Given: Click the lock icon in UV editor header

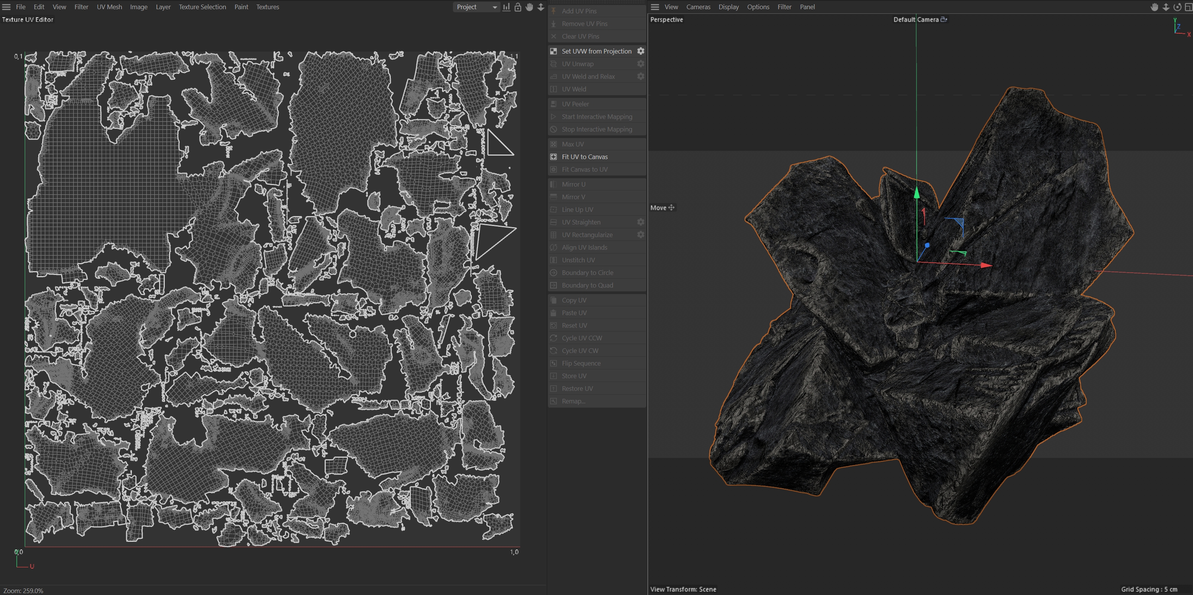Looking at the screenshot, I should [518, 7].
